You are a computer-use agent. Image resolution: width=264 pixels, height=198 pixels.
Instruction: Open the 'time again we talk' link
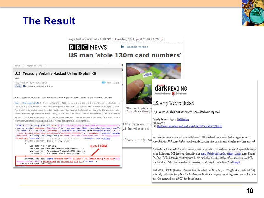pyautogui.click(x=31, y=103)
